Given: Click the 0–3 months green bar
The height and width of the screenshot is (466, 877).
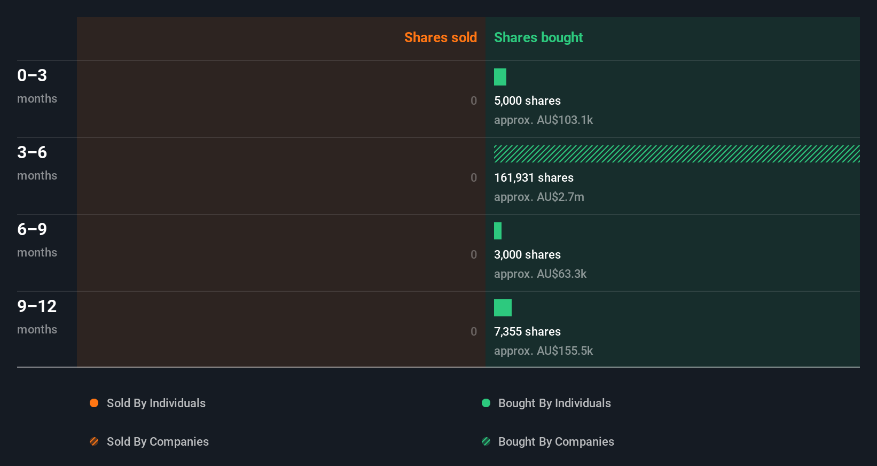Looking at the screenshot, I should click(x=500, y=77).
